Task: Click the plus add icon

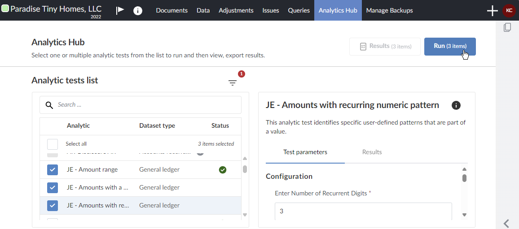Action: [x=492, y=10]
